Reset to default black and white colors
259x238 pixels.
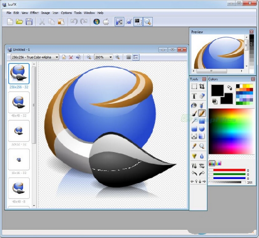pyautogui.click(x=215, y=102)
